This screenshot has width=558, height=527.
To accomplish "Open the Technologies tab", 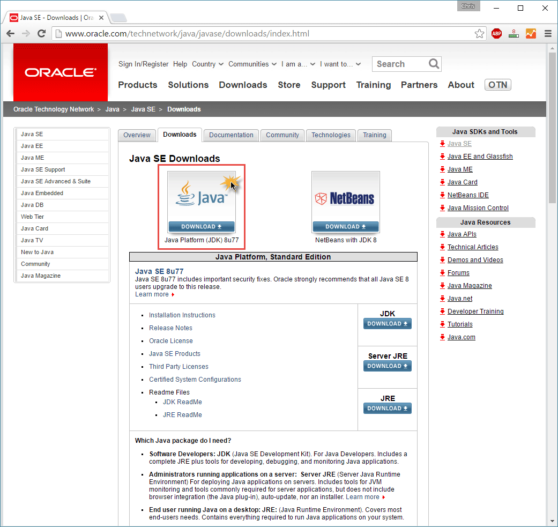I will point(331,135).
